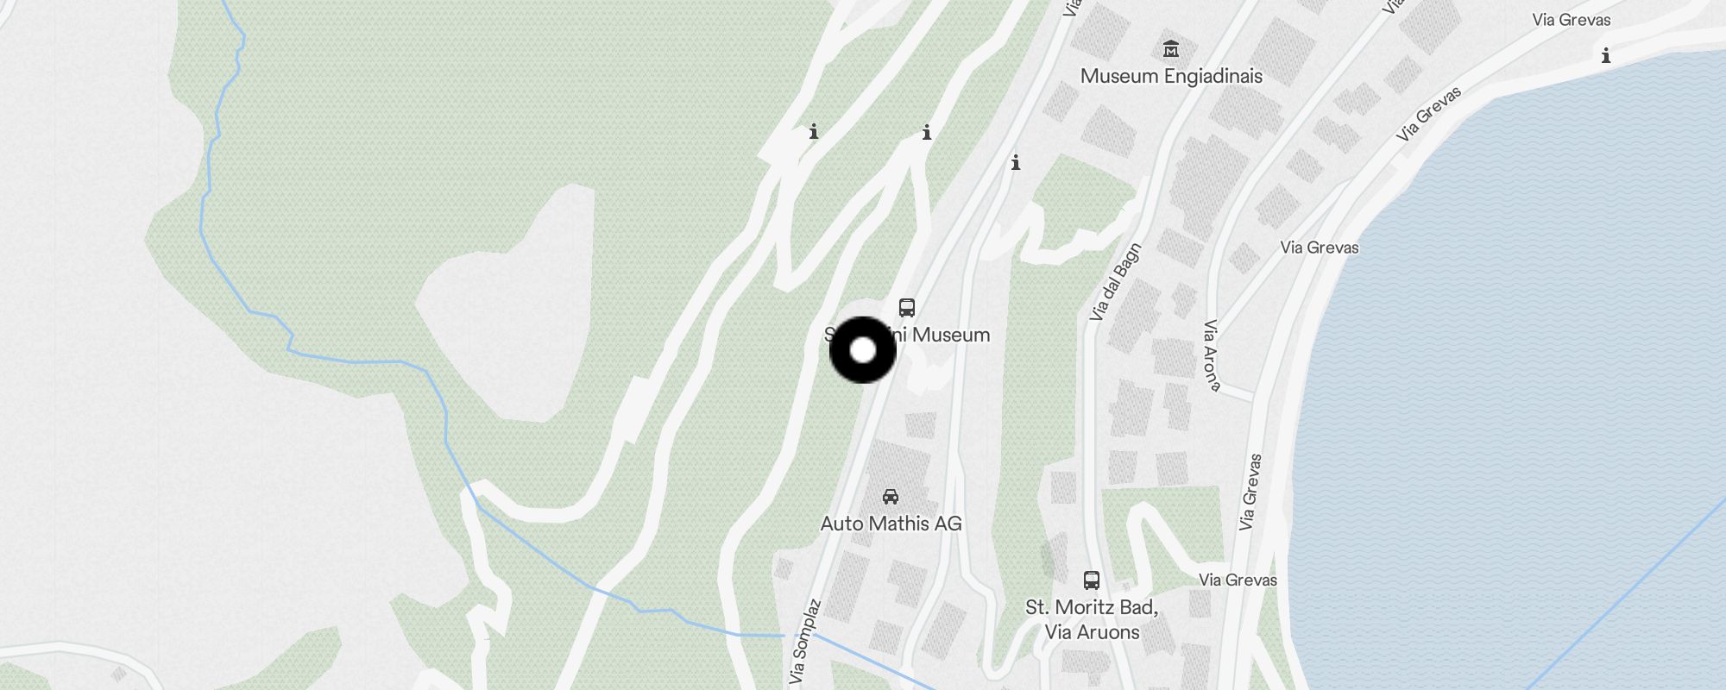Select St. Moritz Bad, Via Aruons label

1092,619
